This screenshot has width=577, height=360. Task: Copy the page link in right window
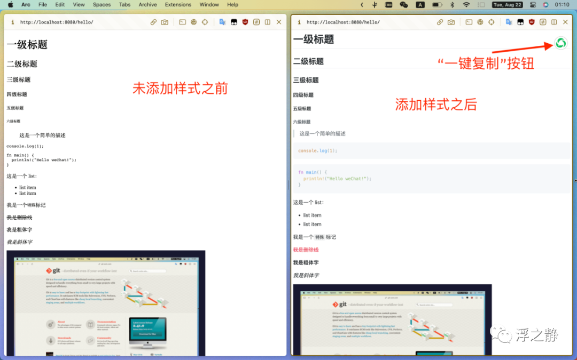440,22
